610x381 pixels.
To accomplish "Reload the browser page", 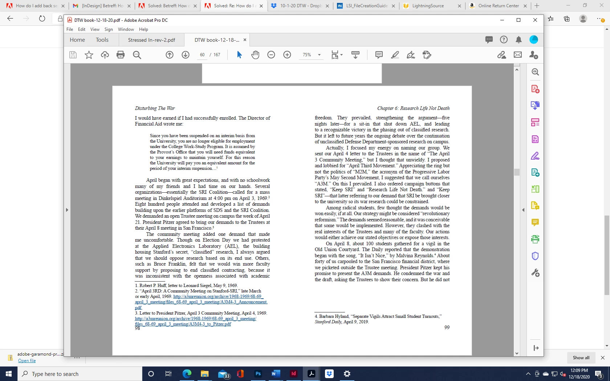I will [x=42, y=19].
